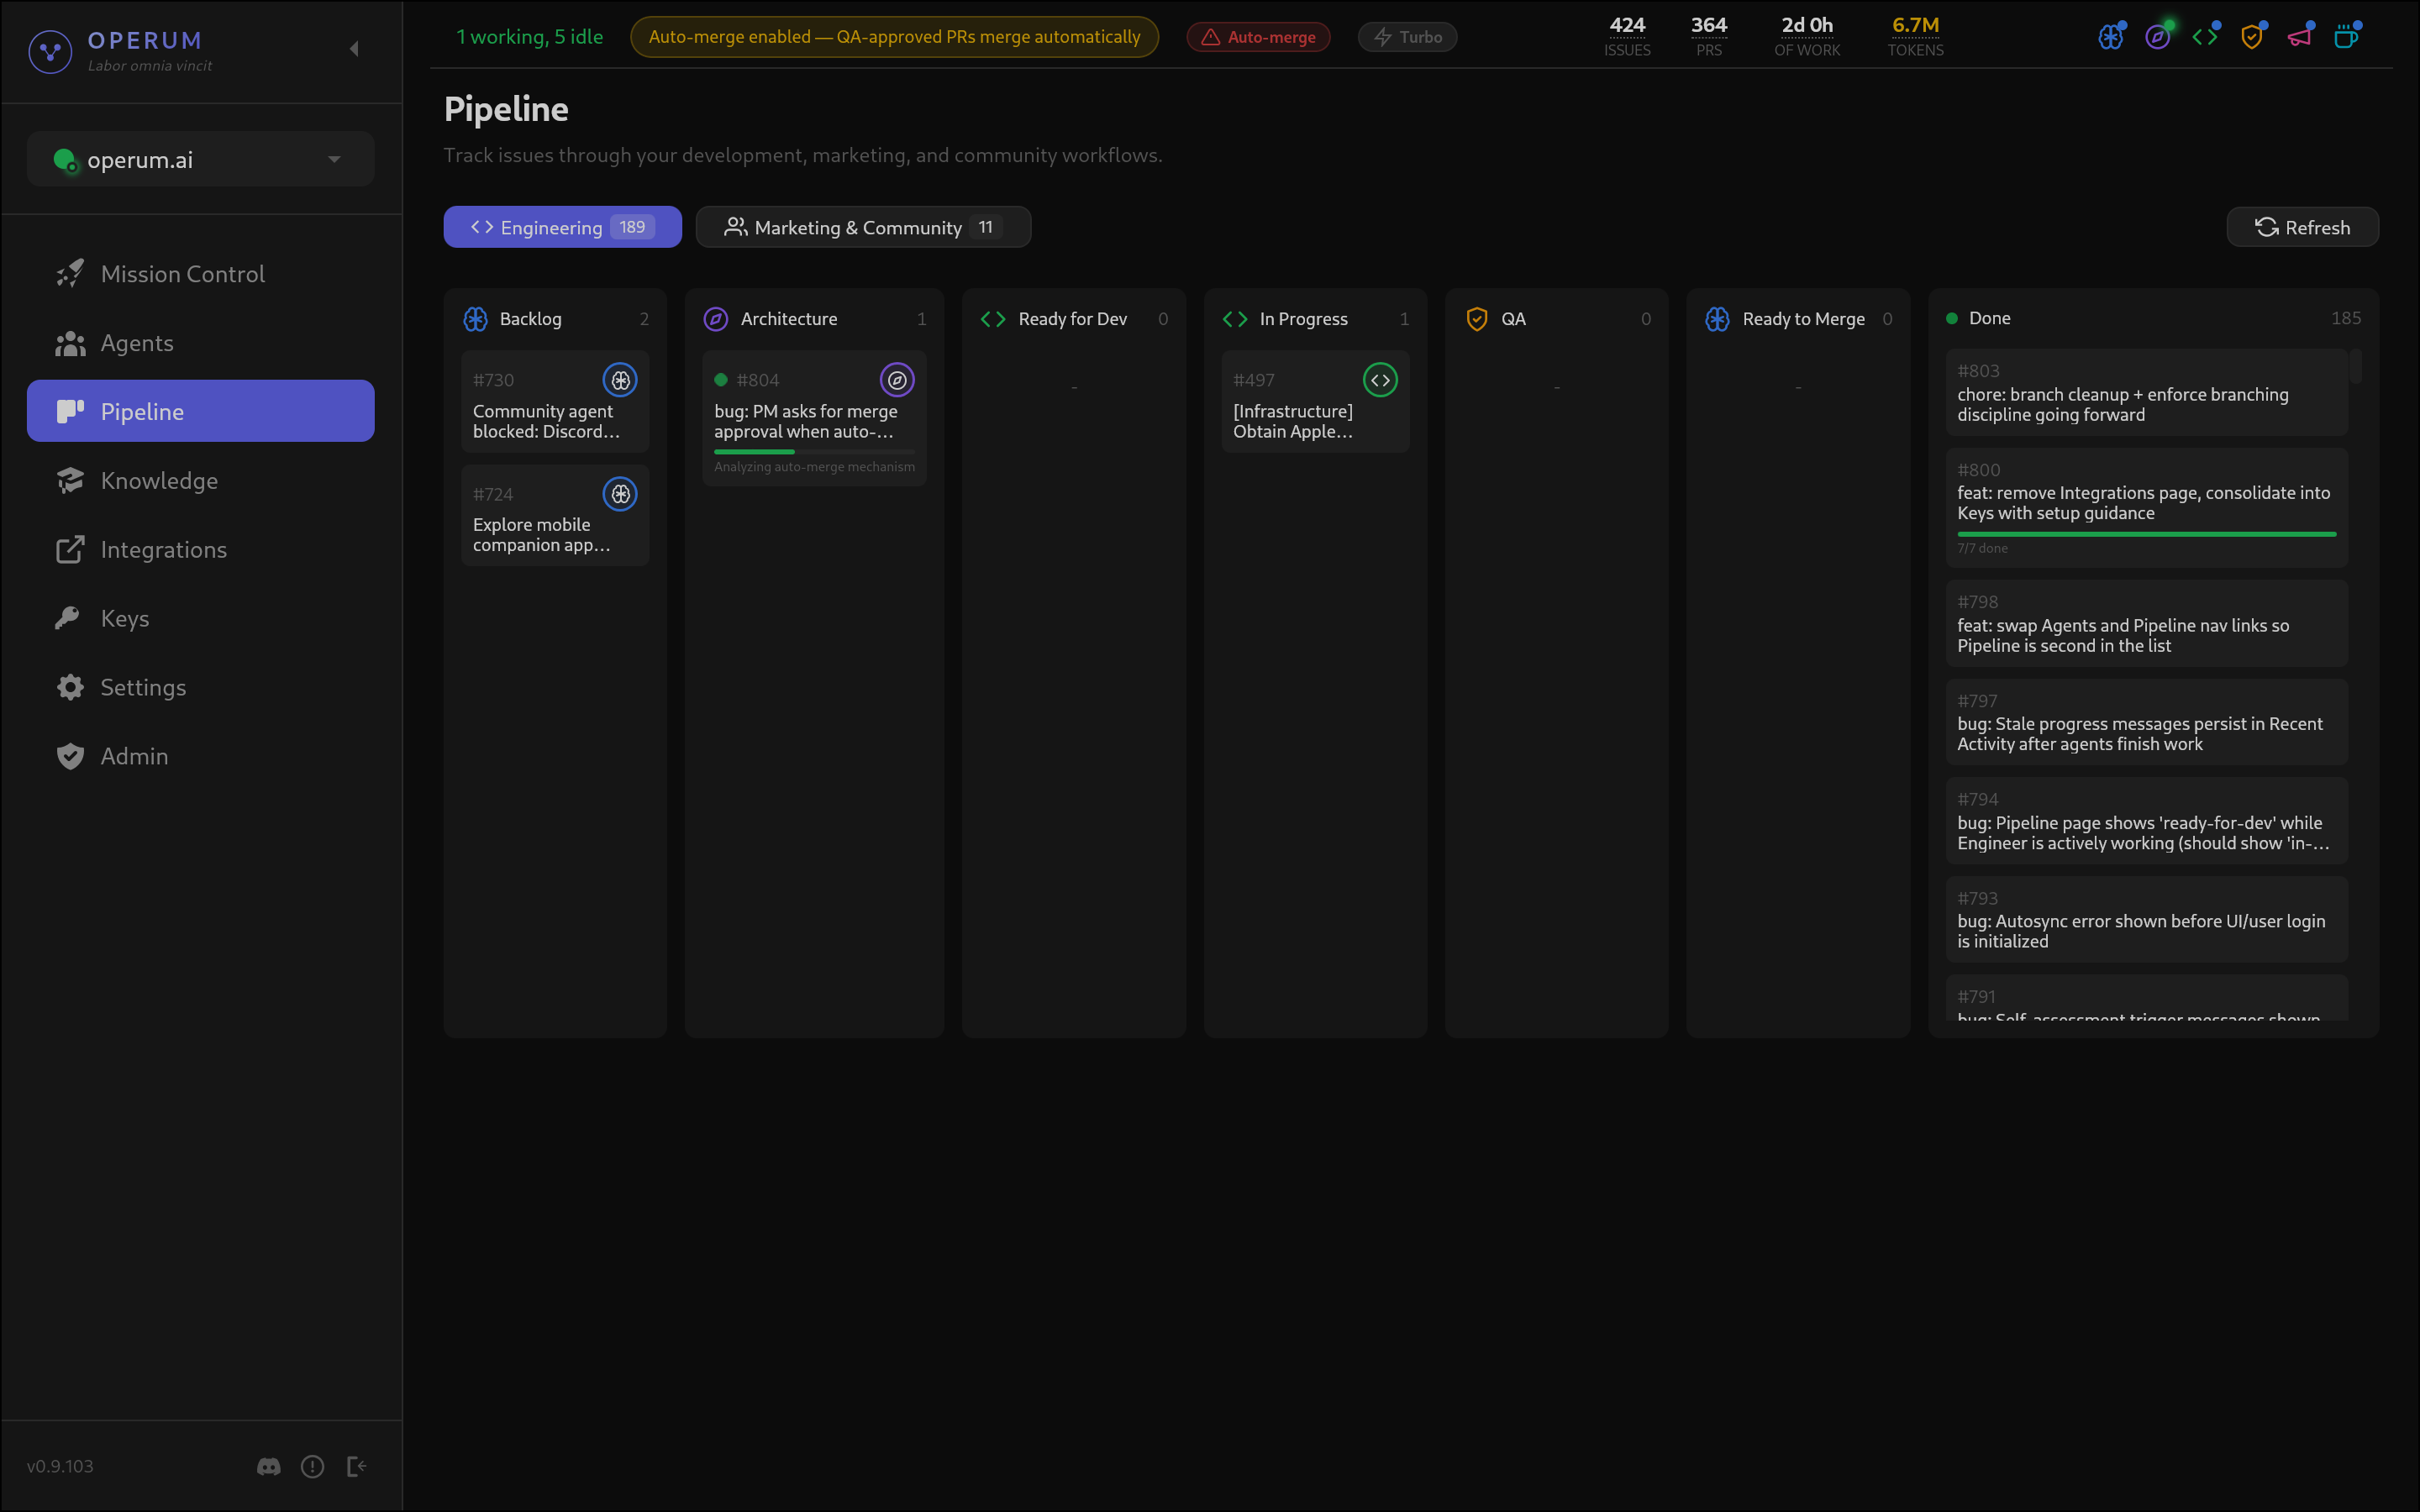Screen dimensions: 2420x1512
Task: Click the Refresh button
Action: click(2302, 227)
